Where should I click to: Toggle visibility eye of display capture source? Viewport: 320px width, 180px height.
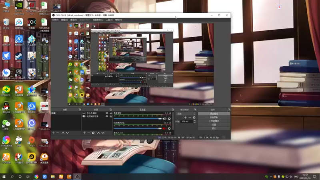[x=107, y=113]
